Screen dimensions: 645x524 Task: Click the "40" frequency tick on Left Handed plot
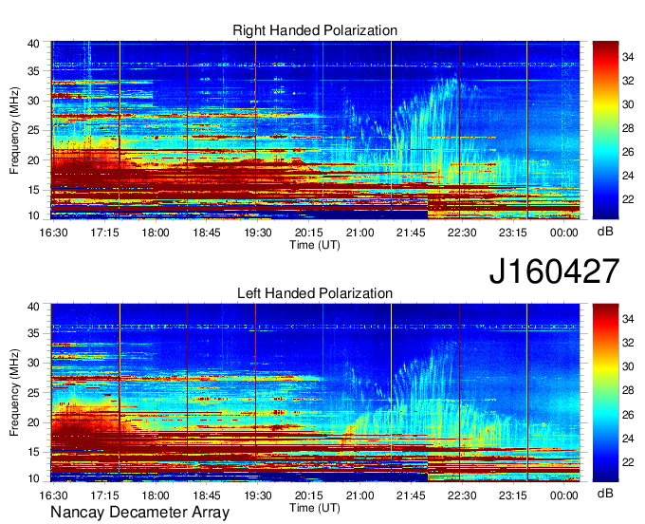[x=34, y=307]
